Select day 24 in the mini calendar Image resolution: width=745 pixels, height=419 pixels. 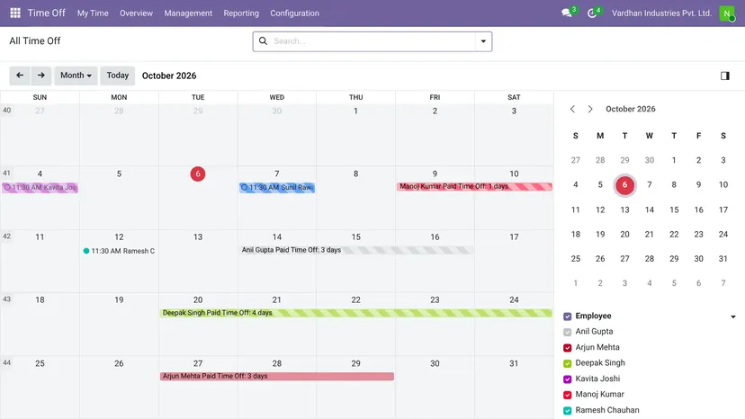tap(723, 234)
